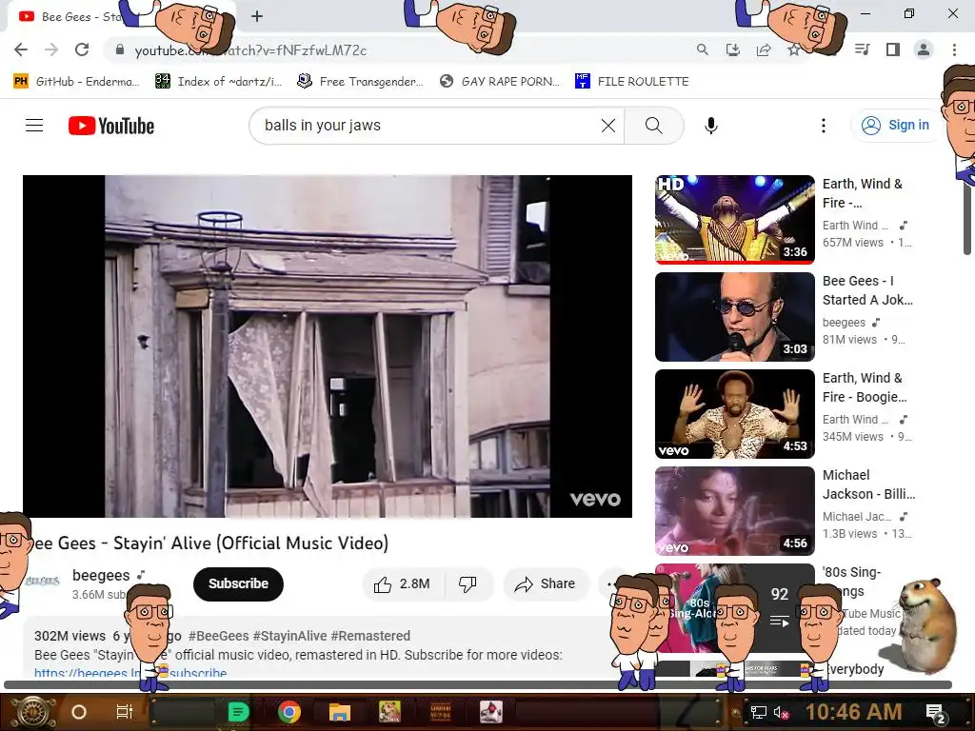Image resolution: width=975 pixels, height=731 pixels.
Task: Open YouTube settings three-dot menu
Action: pos(824,126)
